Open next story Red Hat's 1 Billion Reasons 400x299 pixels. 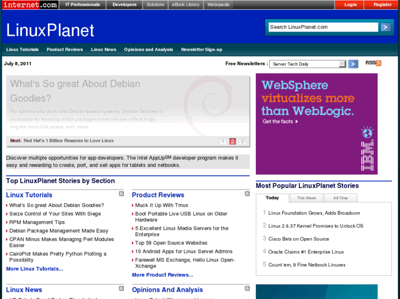69,140
